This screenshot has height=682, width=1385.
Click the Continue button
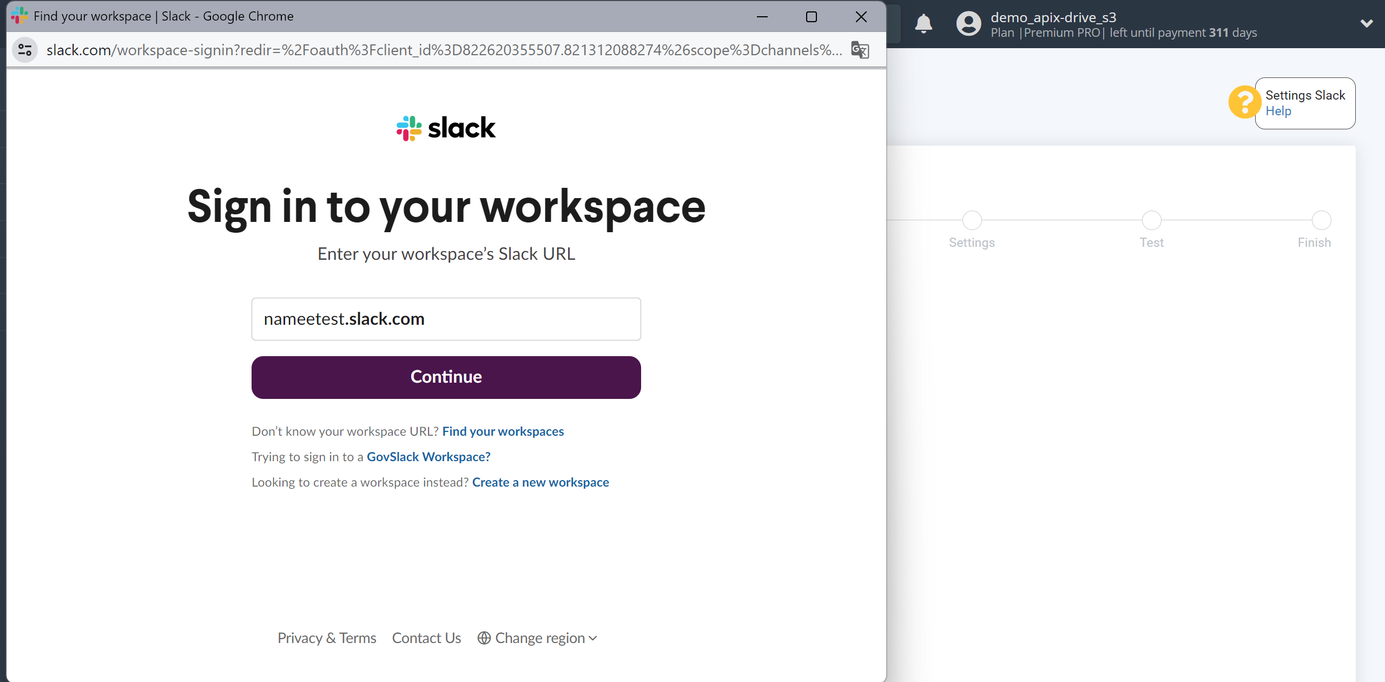(445, 376)
